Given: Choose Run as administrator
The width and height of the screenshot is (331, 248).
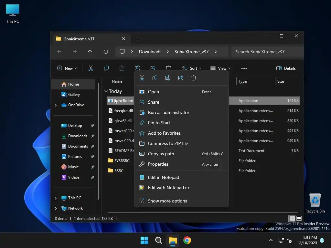Looking at the screenshot, I should click(181, 113).
